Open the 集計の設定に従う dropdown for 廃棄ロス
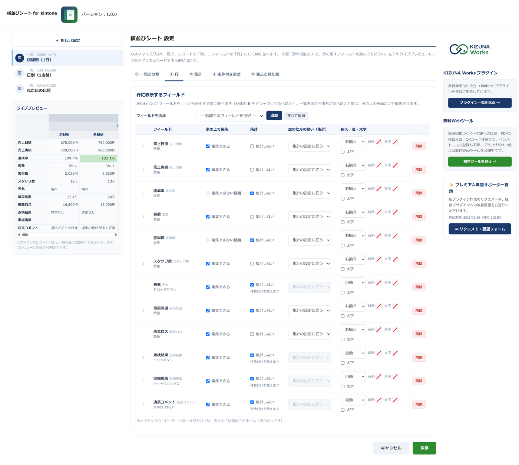This screenshot has width=519, height=465. 310,334
